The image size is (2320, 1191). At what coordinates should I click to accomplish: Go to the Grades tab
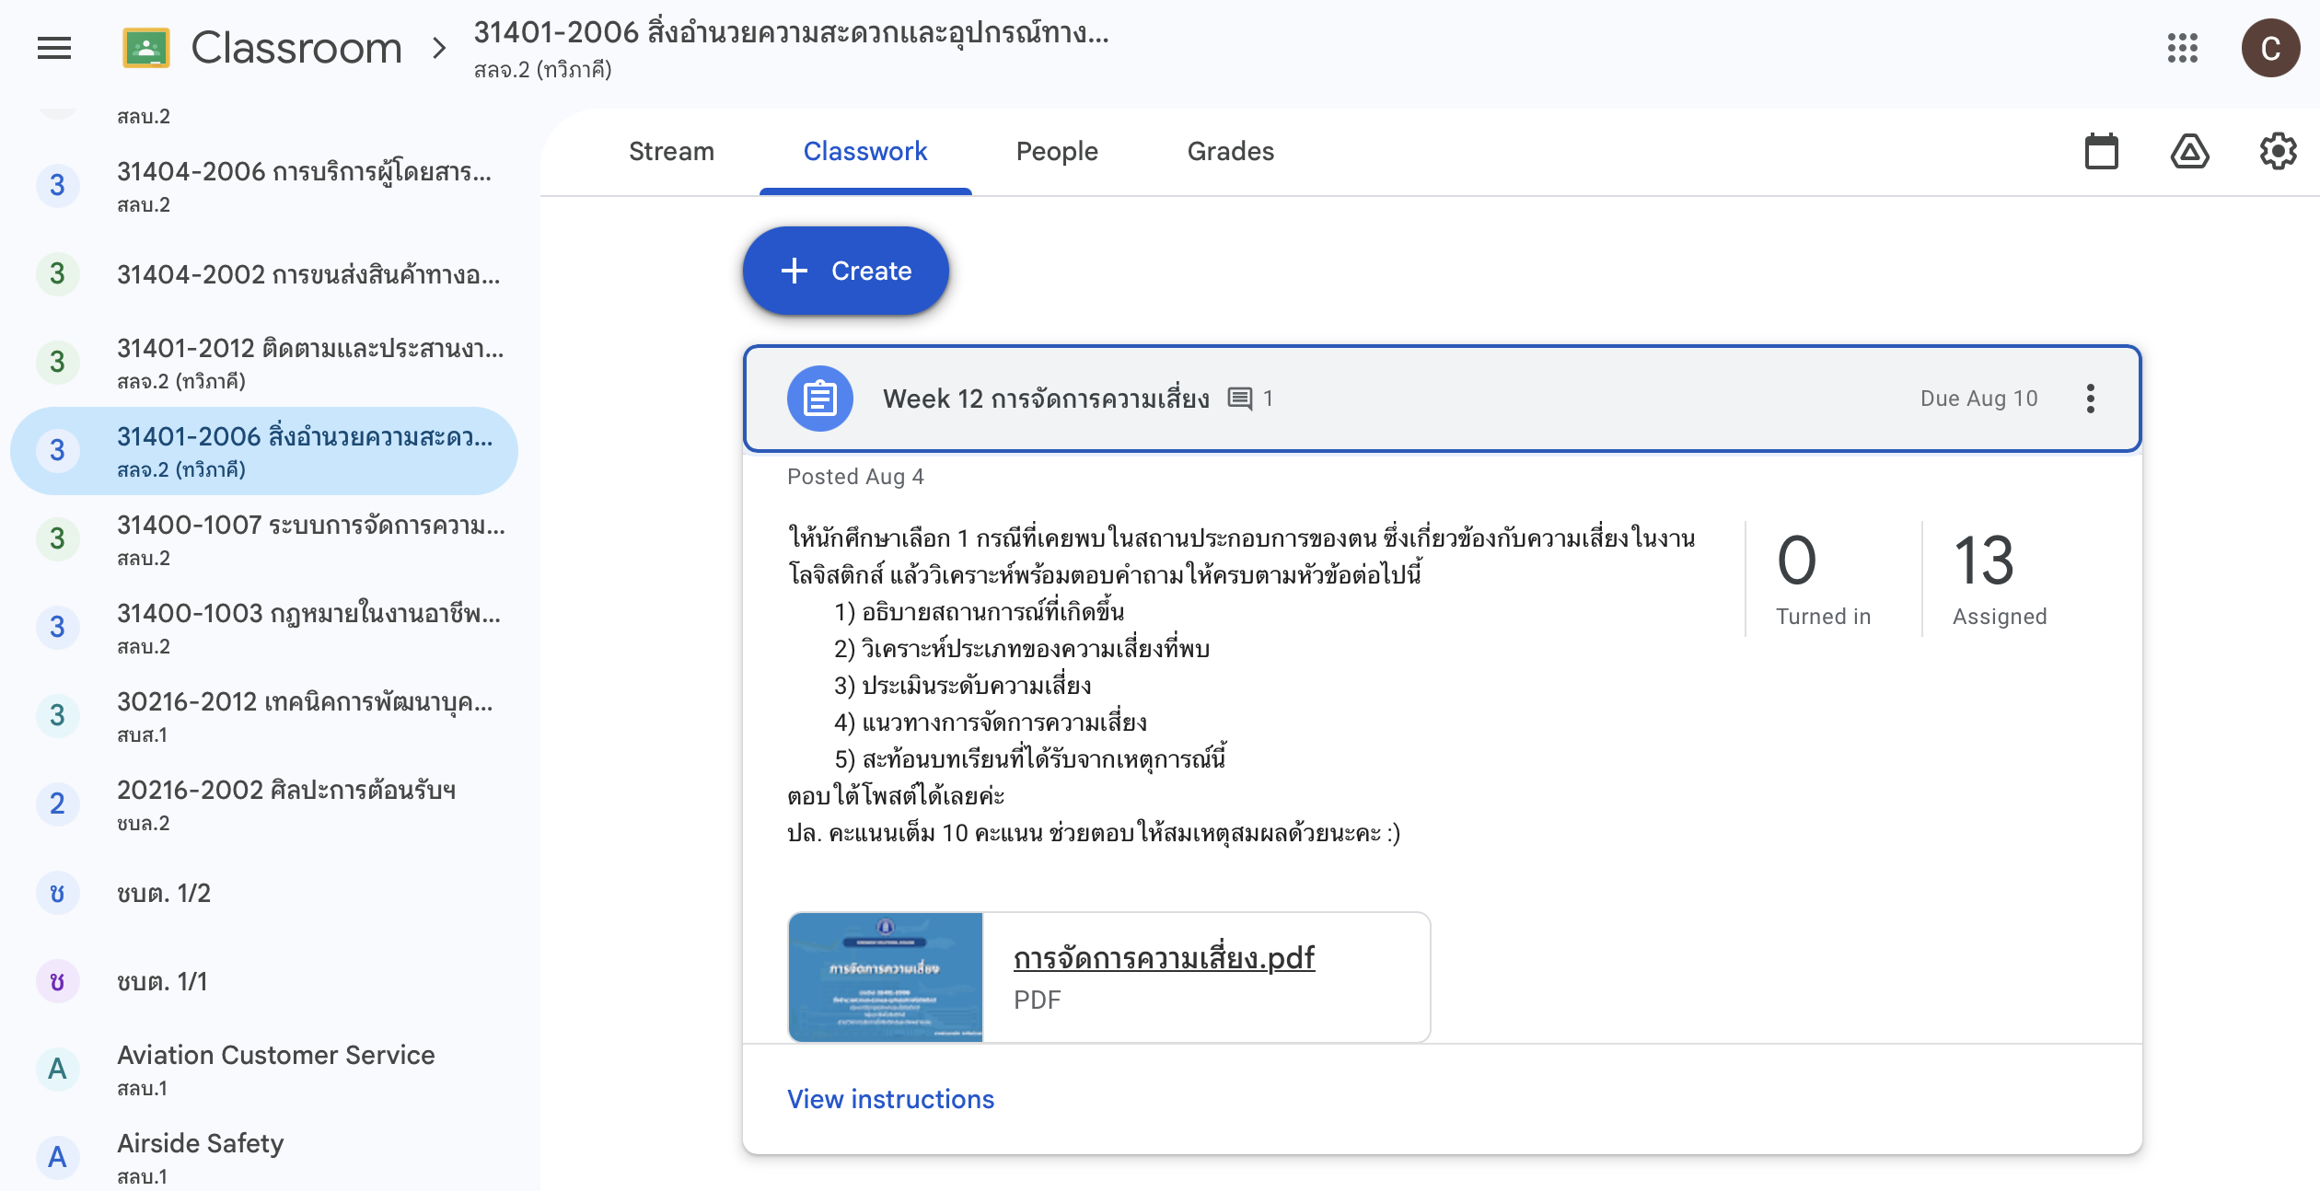tap(1230, 151)
